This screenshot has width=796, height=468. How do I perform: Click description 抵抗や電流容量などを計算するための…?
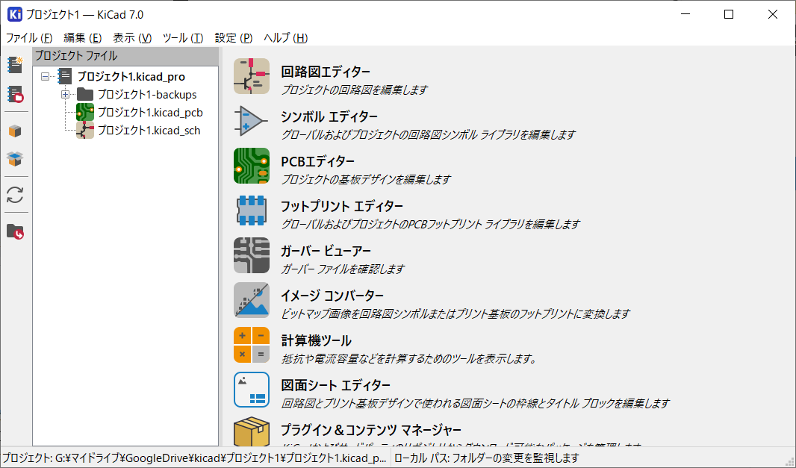coord(408,358)
